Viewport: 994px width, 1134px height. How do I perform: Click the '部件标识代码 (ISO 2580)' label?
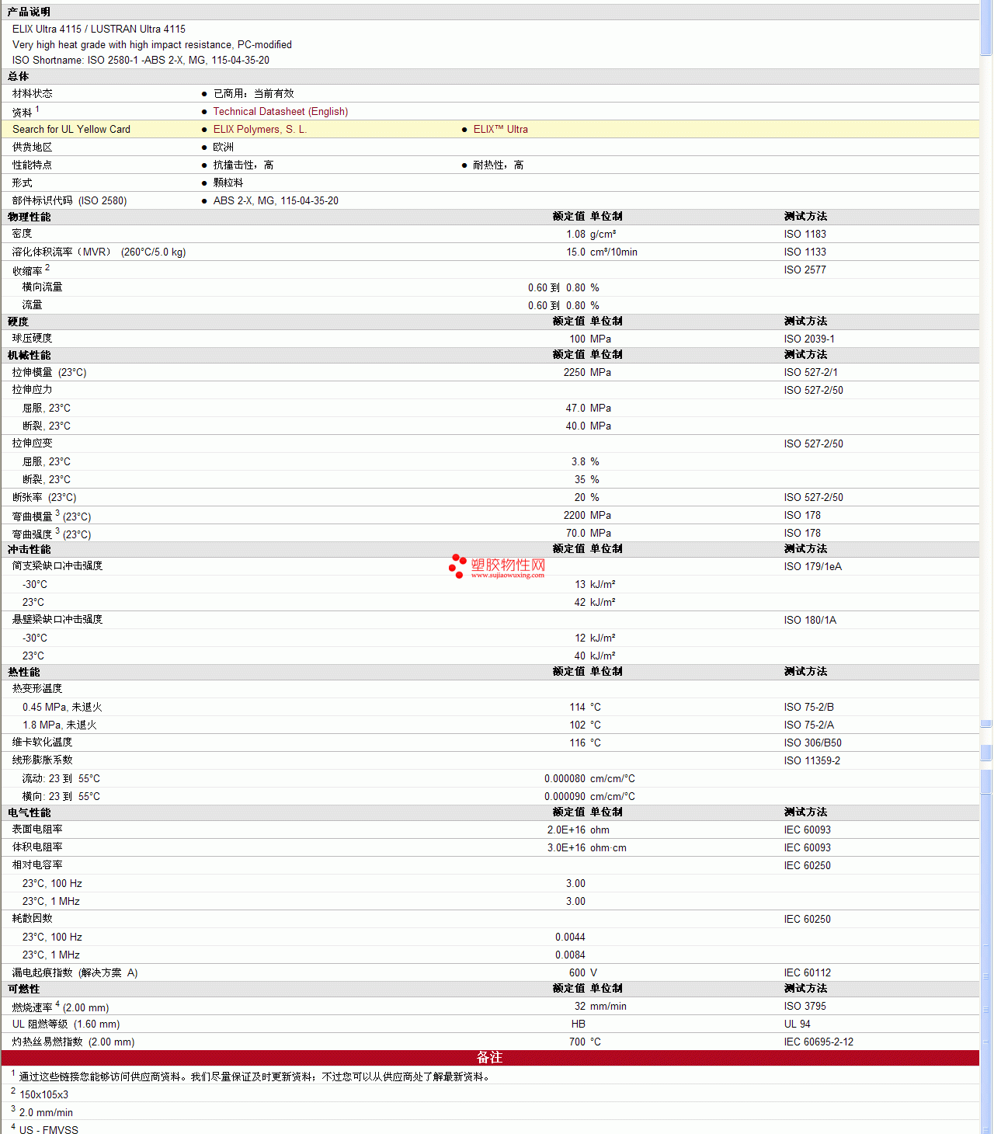click(69, 200)
